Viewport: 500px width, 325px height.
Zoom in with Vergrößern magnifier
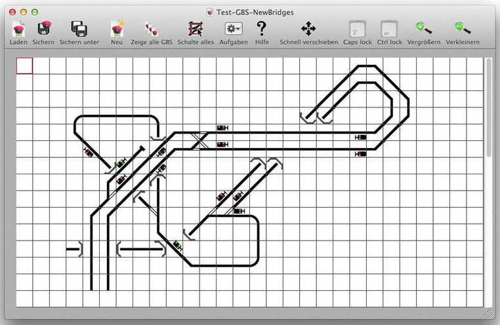pos(424,28)
